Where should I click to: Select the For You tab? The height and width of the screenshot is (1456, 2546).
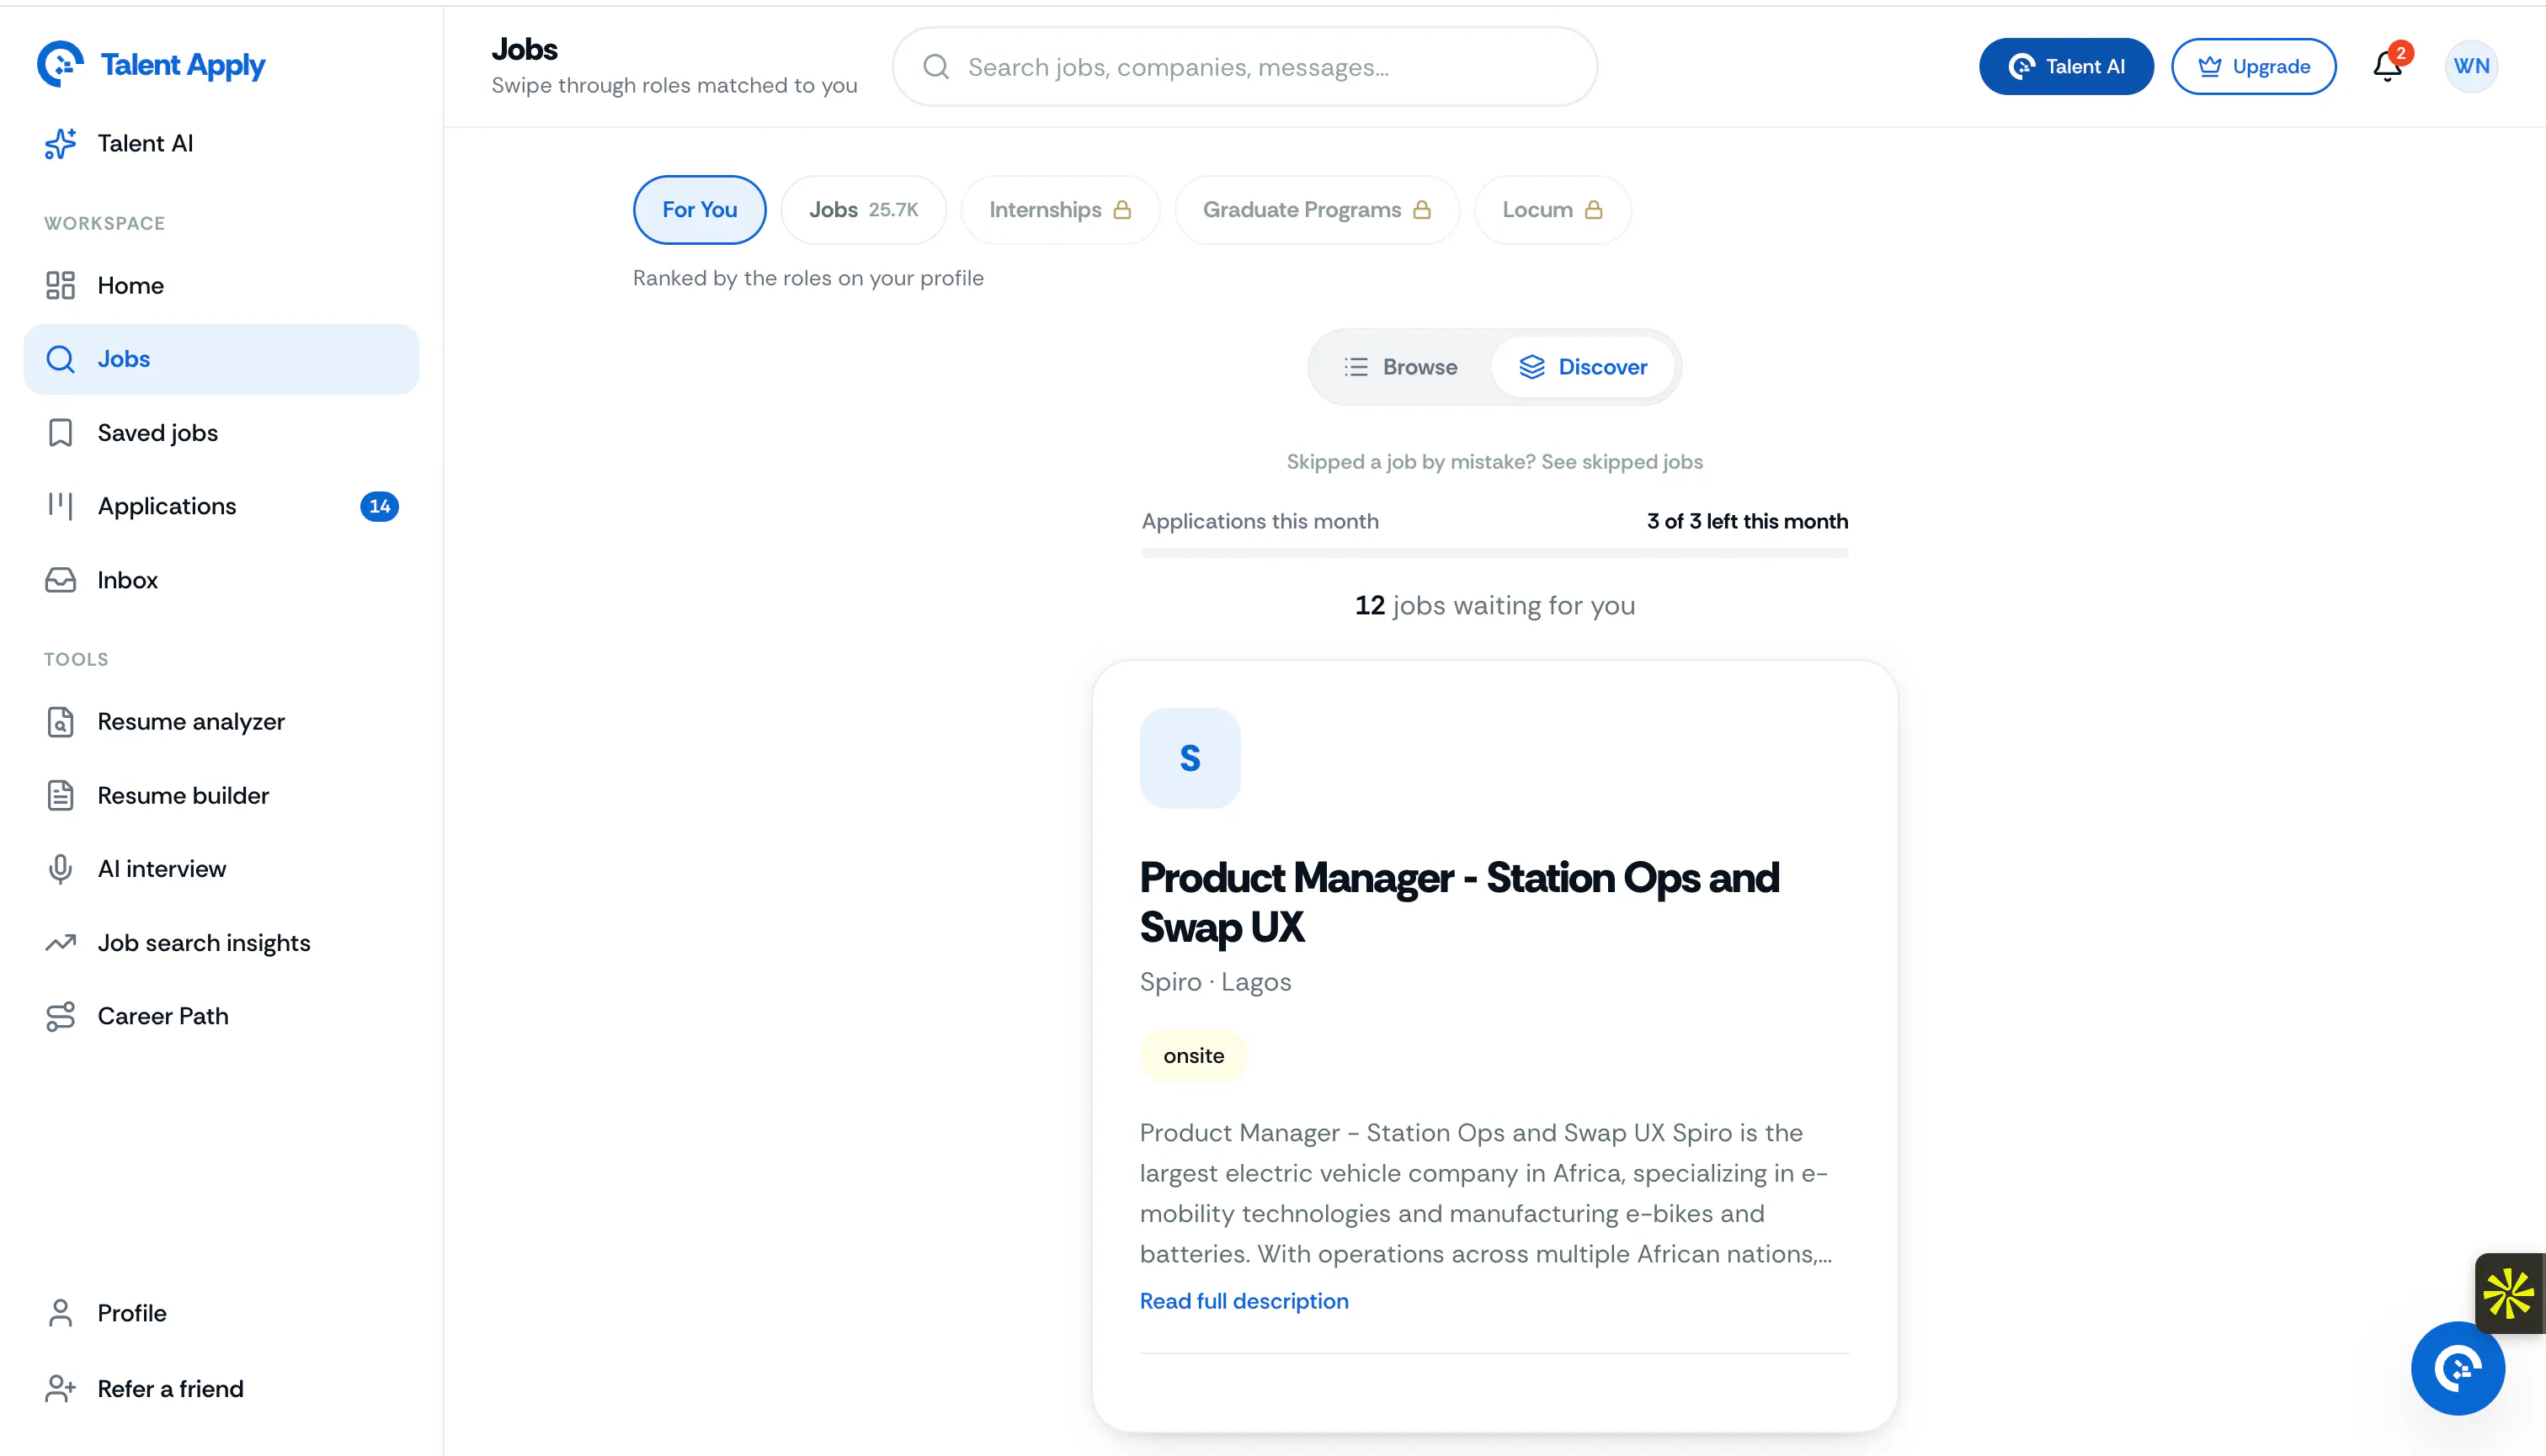pos(700,210)
